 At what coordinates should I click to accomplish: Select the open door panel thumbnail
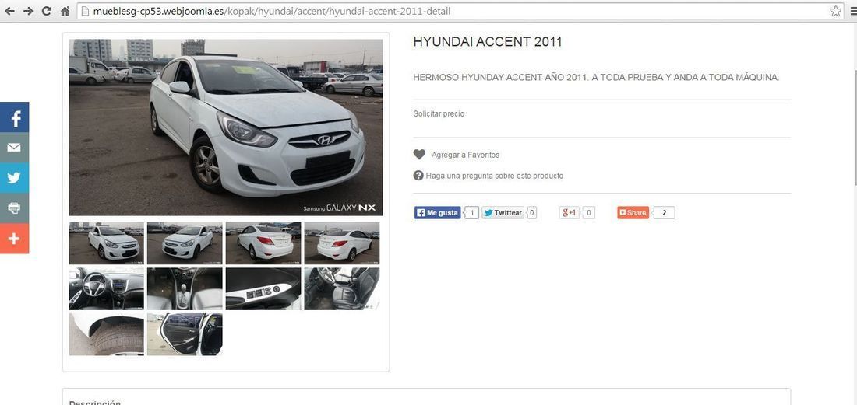pyautogui.click(x=185, y=334)
